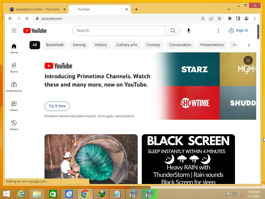This screenshot has height=199, width=265.
Task: Click the muted speaker tray icon
Action: click(x=240, y=194)
